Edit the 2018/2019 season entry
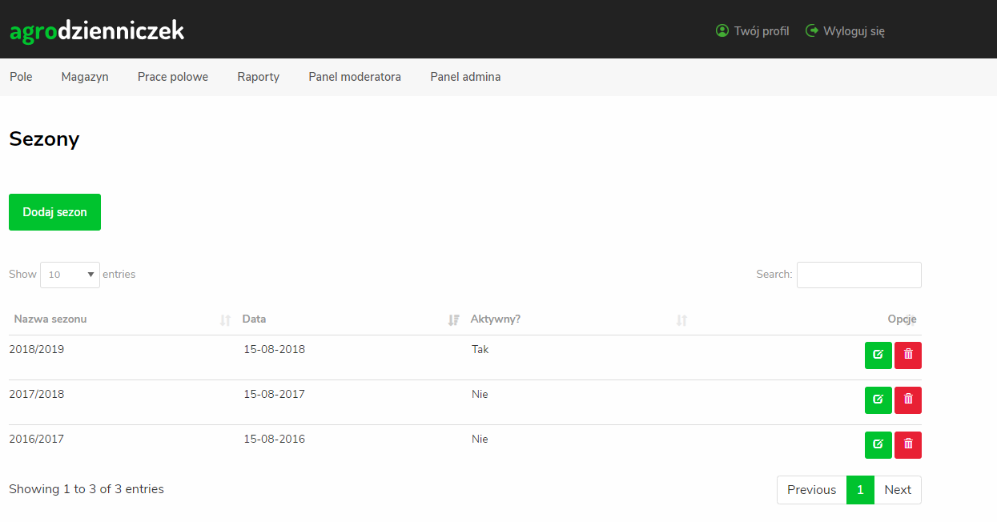 coord(878,355)
